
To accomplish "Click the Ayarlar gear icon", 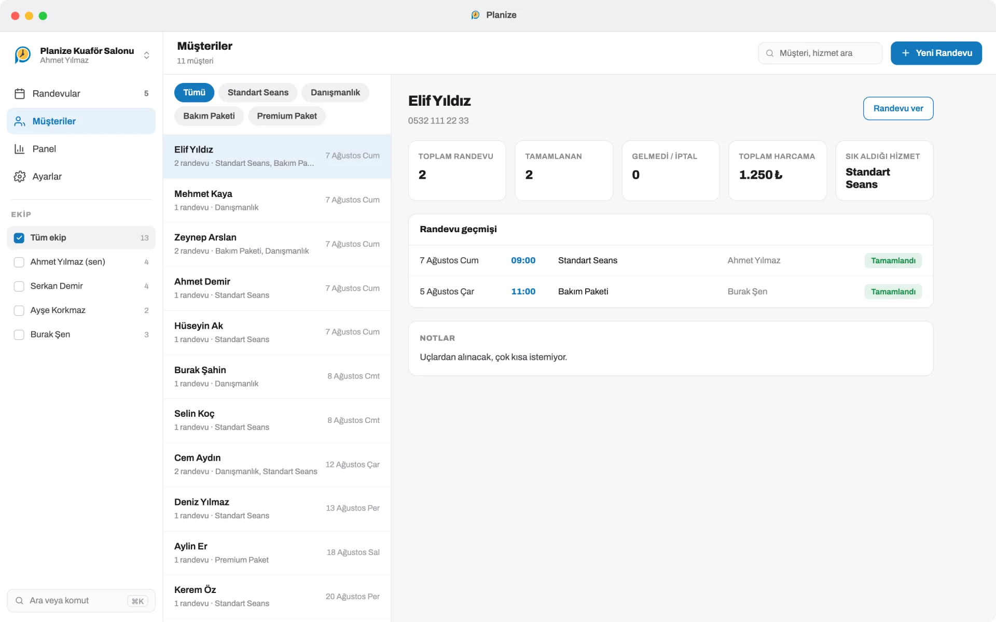I will (x=20, y=177).
